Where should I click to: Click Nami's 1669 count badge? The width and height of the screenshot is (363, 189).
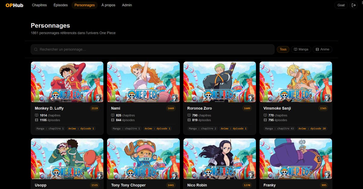[x=171, y=108]
